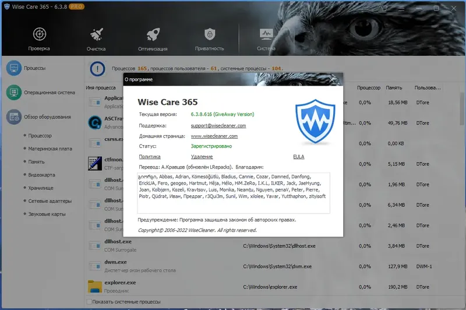Sort by Процессор column header
The width and height of the screenshot is (466, 310).
click(x=369, y=87)
